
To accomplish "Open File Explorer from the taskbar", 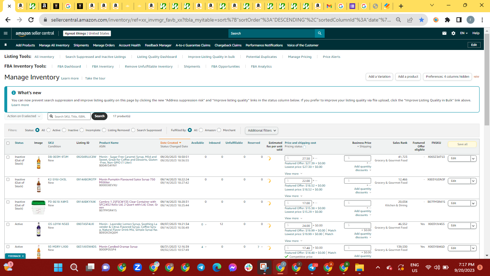I will 360,267.
